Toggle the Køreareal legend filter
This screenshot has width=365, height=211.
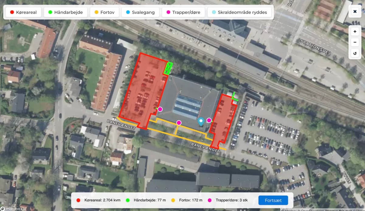tap(23, 12)
